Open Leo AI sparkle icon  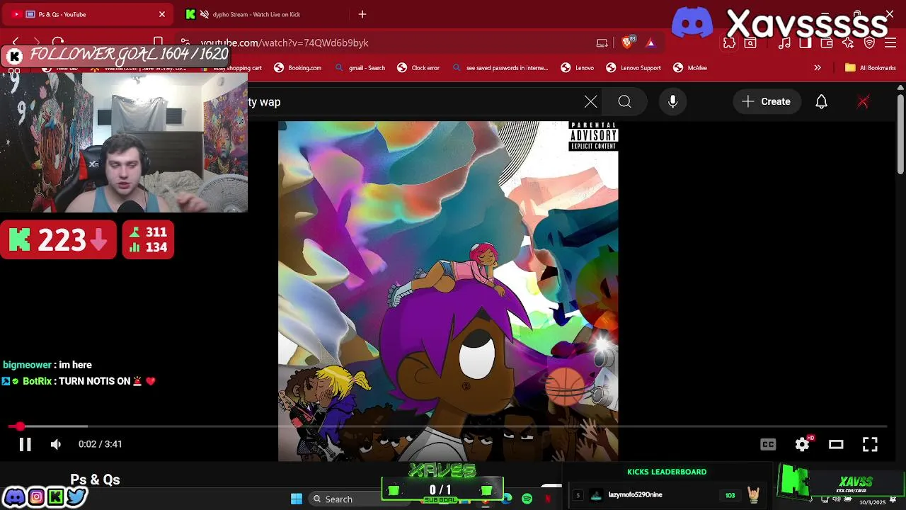[x=848, y=43]
